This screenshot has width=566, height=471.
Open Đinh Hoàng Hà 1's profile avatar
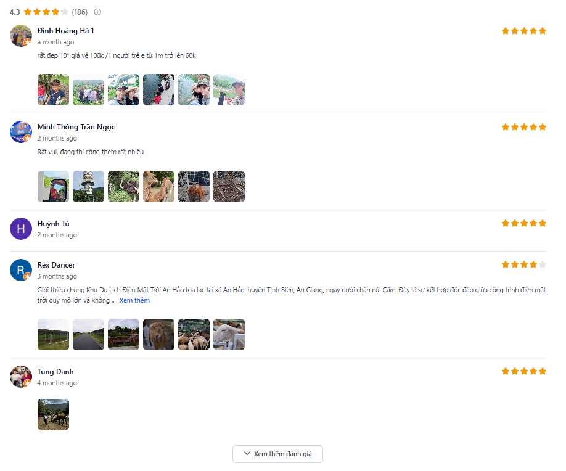pyautogui.click(x=21, y=36)
